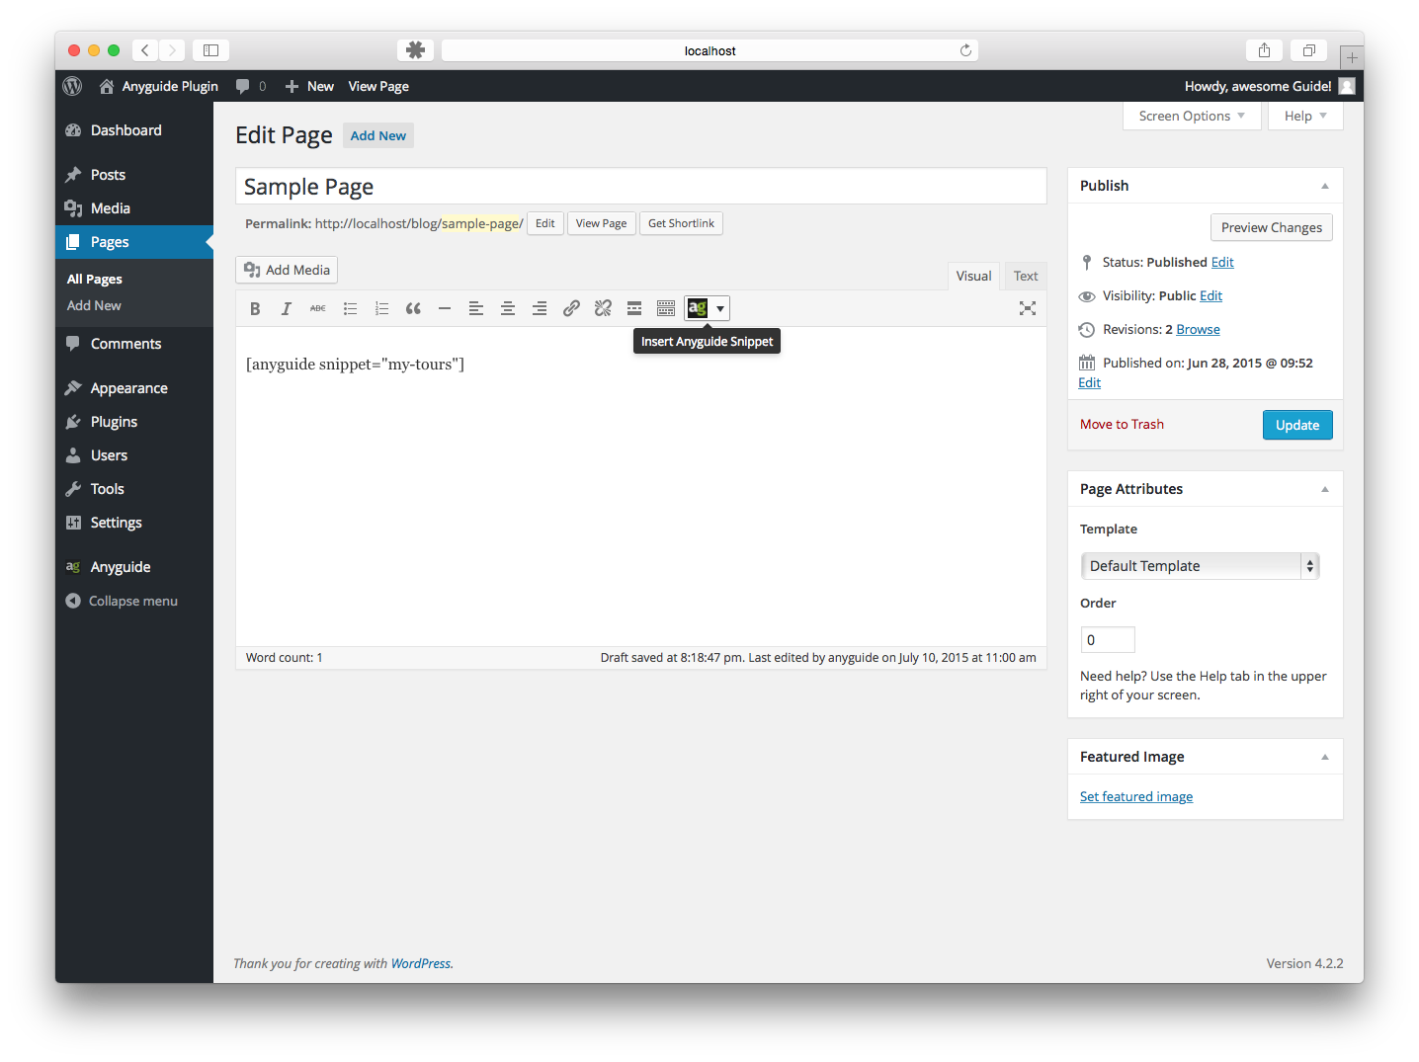Screen dimensions: 1419x1062
Task: Click the insert link chain icon
Action: point(571,308)
